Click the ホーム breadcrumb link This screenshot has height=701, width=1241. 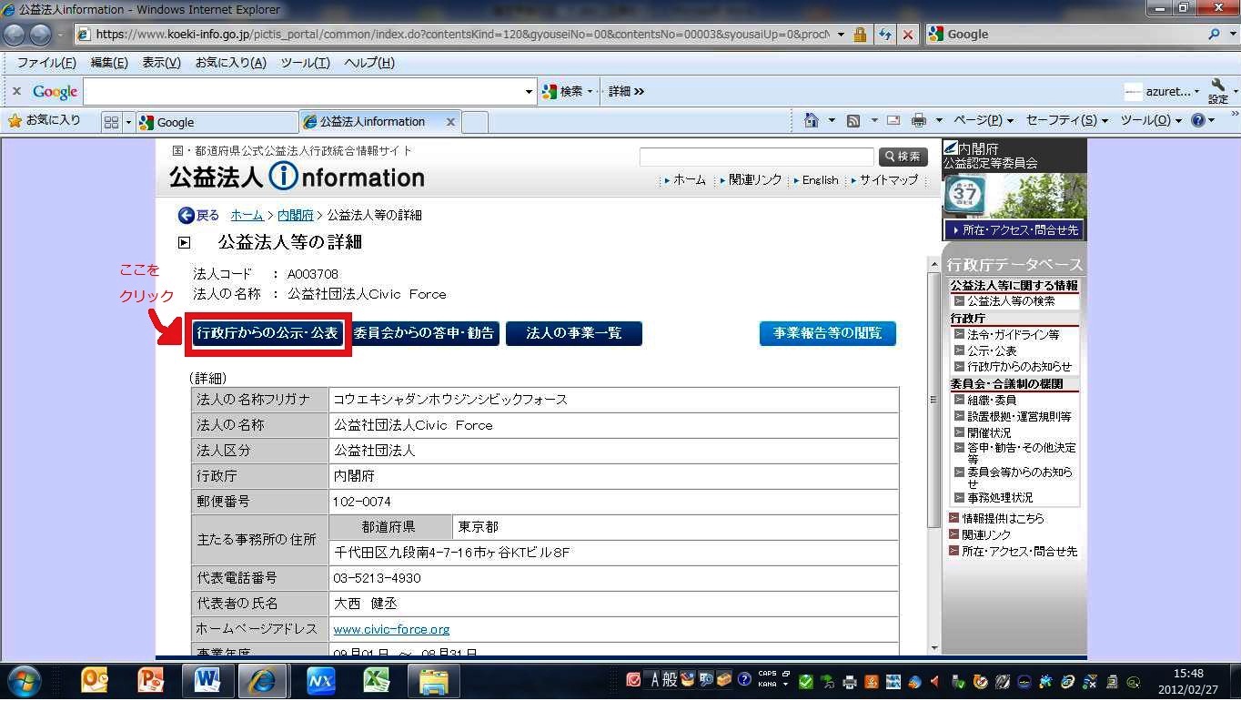(x=247, y=215)
